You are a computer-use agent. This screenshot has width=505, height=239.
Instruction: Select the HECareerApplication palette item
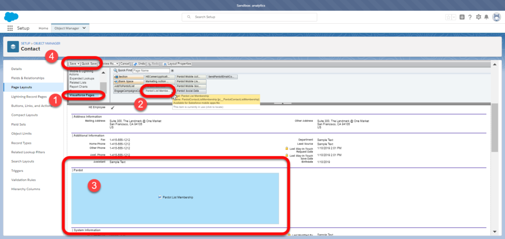pyautogui.click(x=160, y=77)
